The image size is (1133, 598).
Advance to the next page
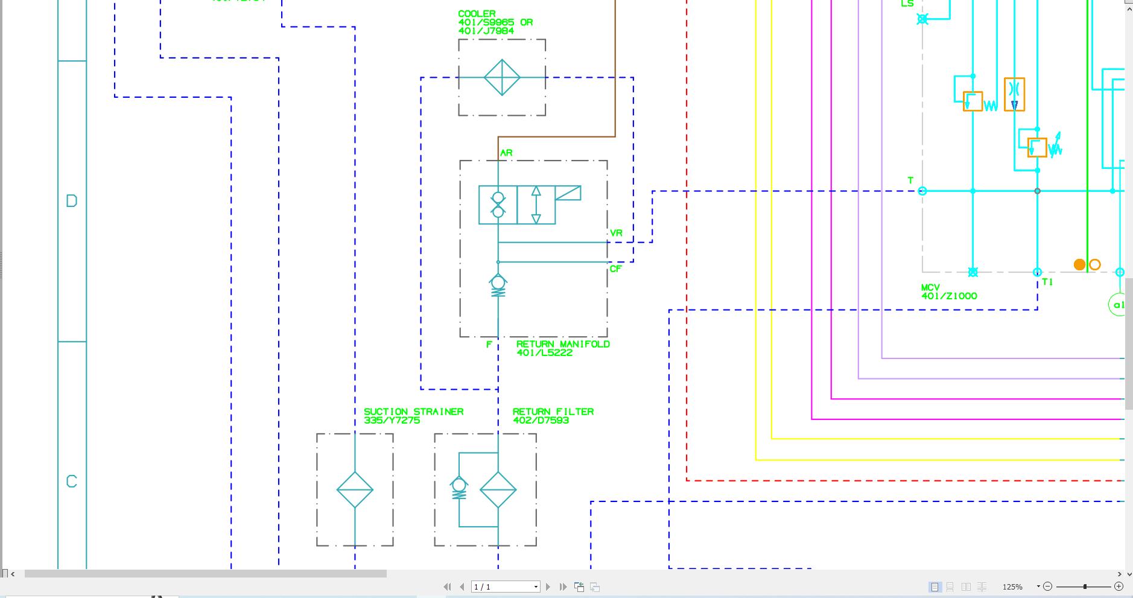coord(548,587)
